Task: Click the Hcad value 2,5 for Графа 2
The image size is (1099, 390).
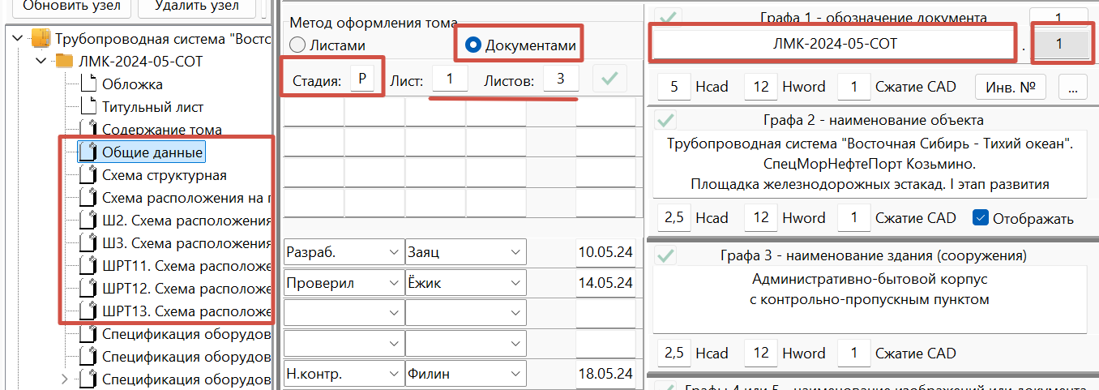Action: (x=674, y=218)
